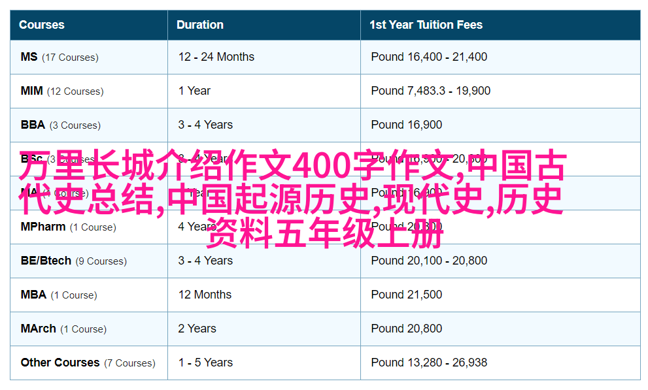
Task: Select the Pound 7,483.3 - 19,900 fee
Action: point(430,91)
